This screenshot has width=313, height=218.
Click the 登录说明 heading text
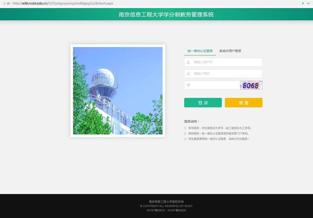point(192,122)
